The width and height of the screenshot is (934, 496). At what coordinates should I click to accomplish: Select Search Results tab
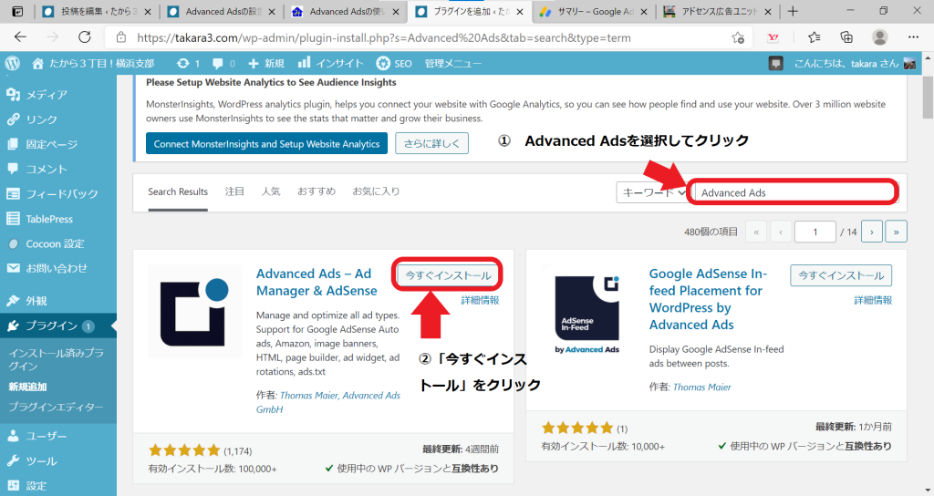click(178, 191)
